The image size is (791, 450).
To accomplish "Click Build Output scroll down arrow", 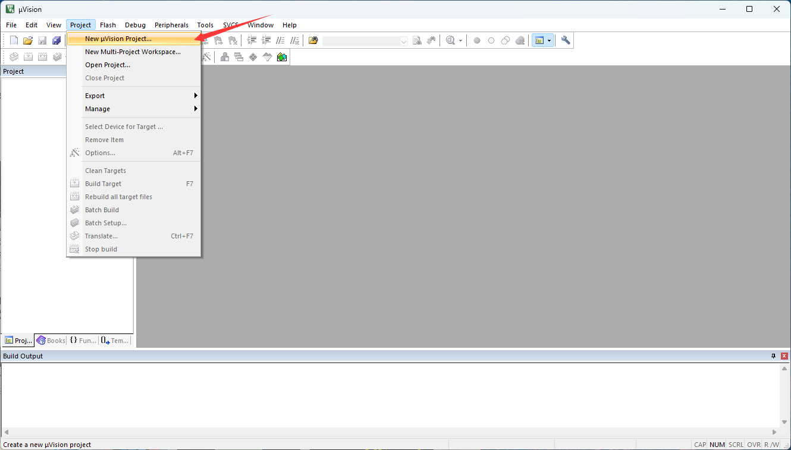I will point(784,421).
